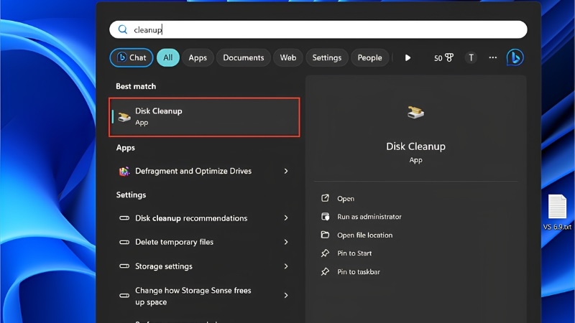This screenshot has height=323, width=575.
Task: Click Open in the preview pane
Action: [x=346, y=199]
